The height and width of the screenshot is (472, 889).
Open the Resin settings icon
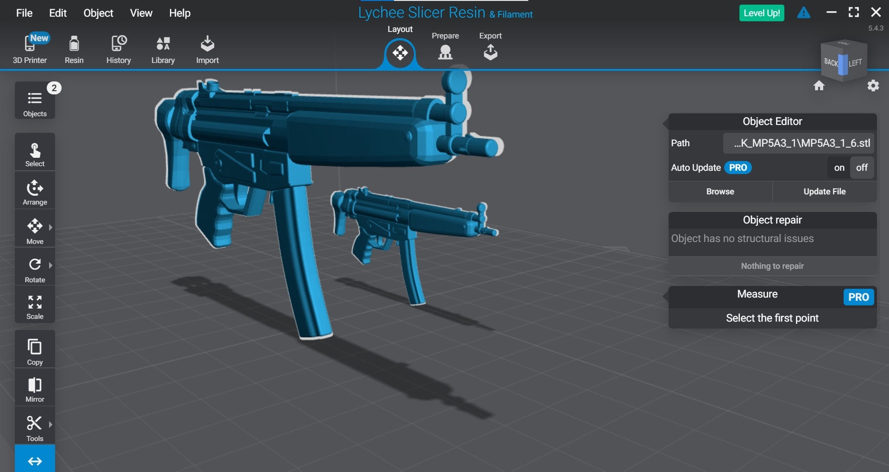click(74, 49)
